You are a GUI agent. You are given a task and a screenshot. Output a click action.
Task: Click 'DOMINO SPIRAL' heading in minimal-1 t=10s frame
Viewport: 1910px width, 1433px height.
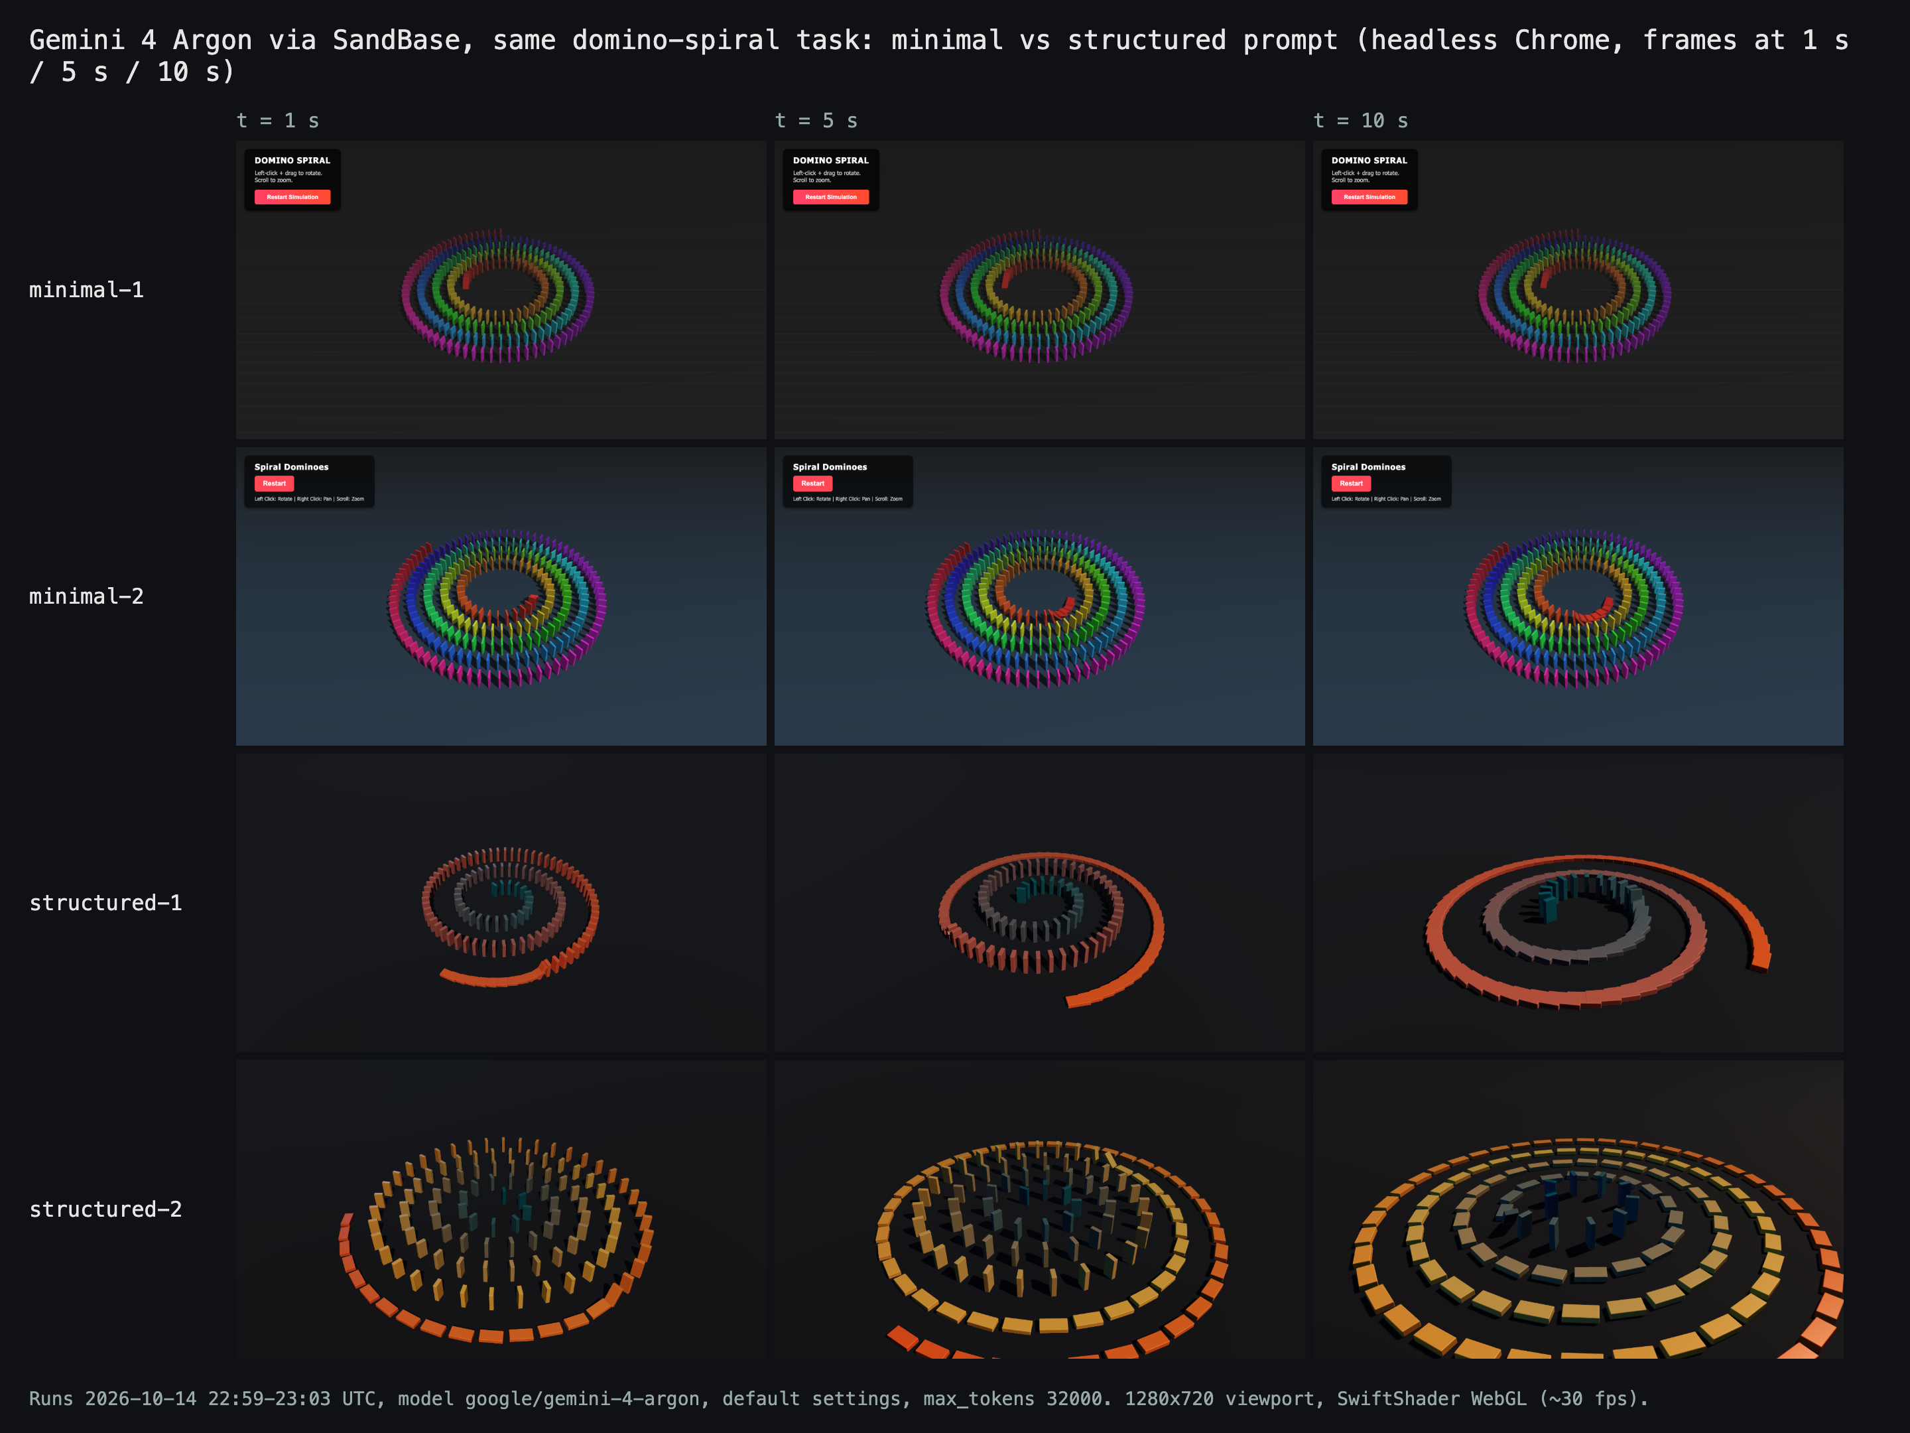click(x=1369, y=161)
